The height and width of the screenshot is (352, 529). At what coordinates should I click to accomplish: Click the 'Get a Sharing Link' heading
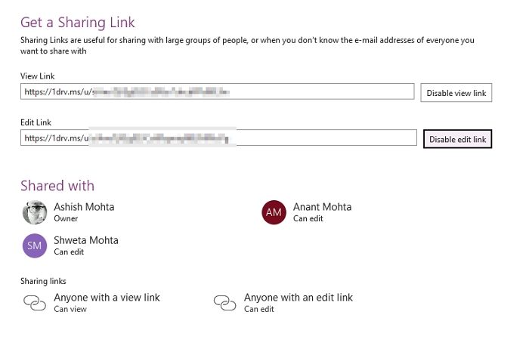coord(78,23)
